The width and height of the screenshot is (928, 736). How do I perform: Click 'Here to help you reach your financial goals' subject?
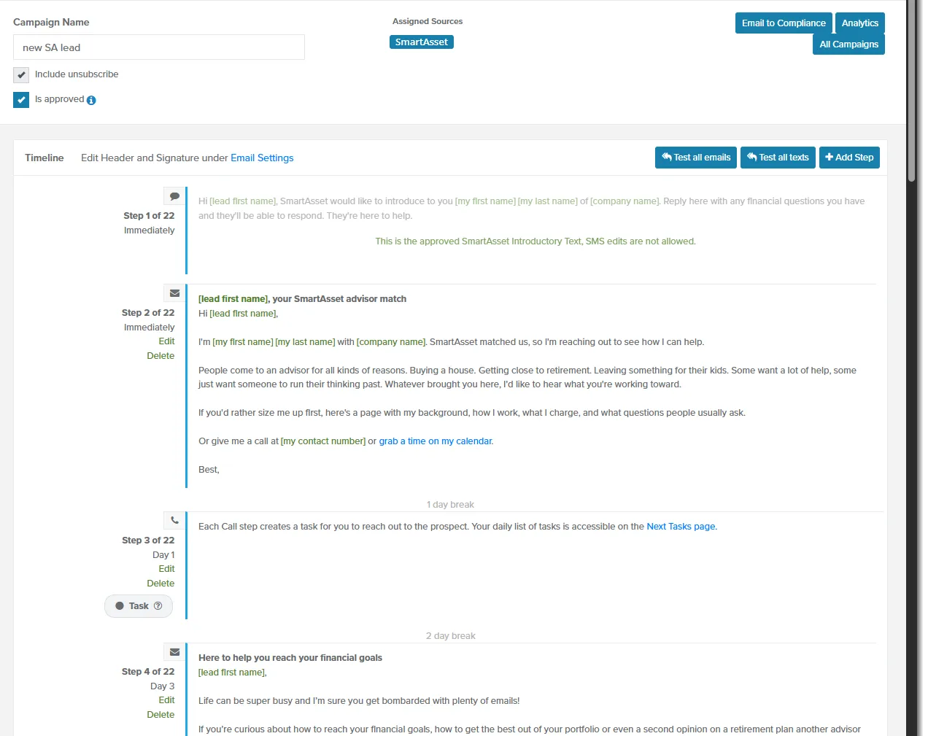[x=290, y=658]
